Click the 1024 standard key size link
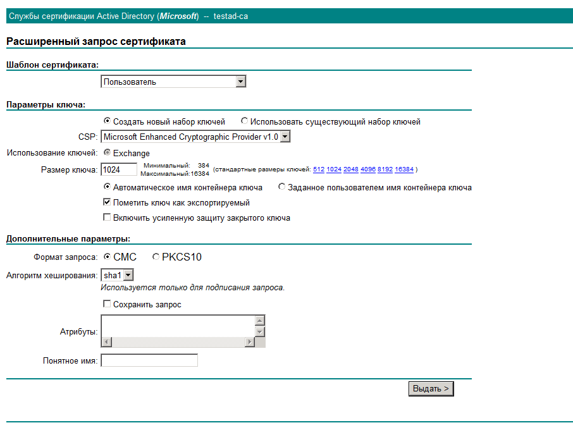The height and width of the screenshot is (430, 573). pyautogui.click(x=334, y=169)
